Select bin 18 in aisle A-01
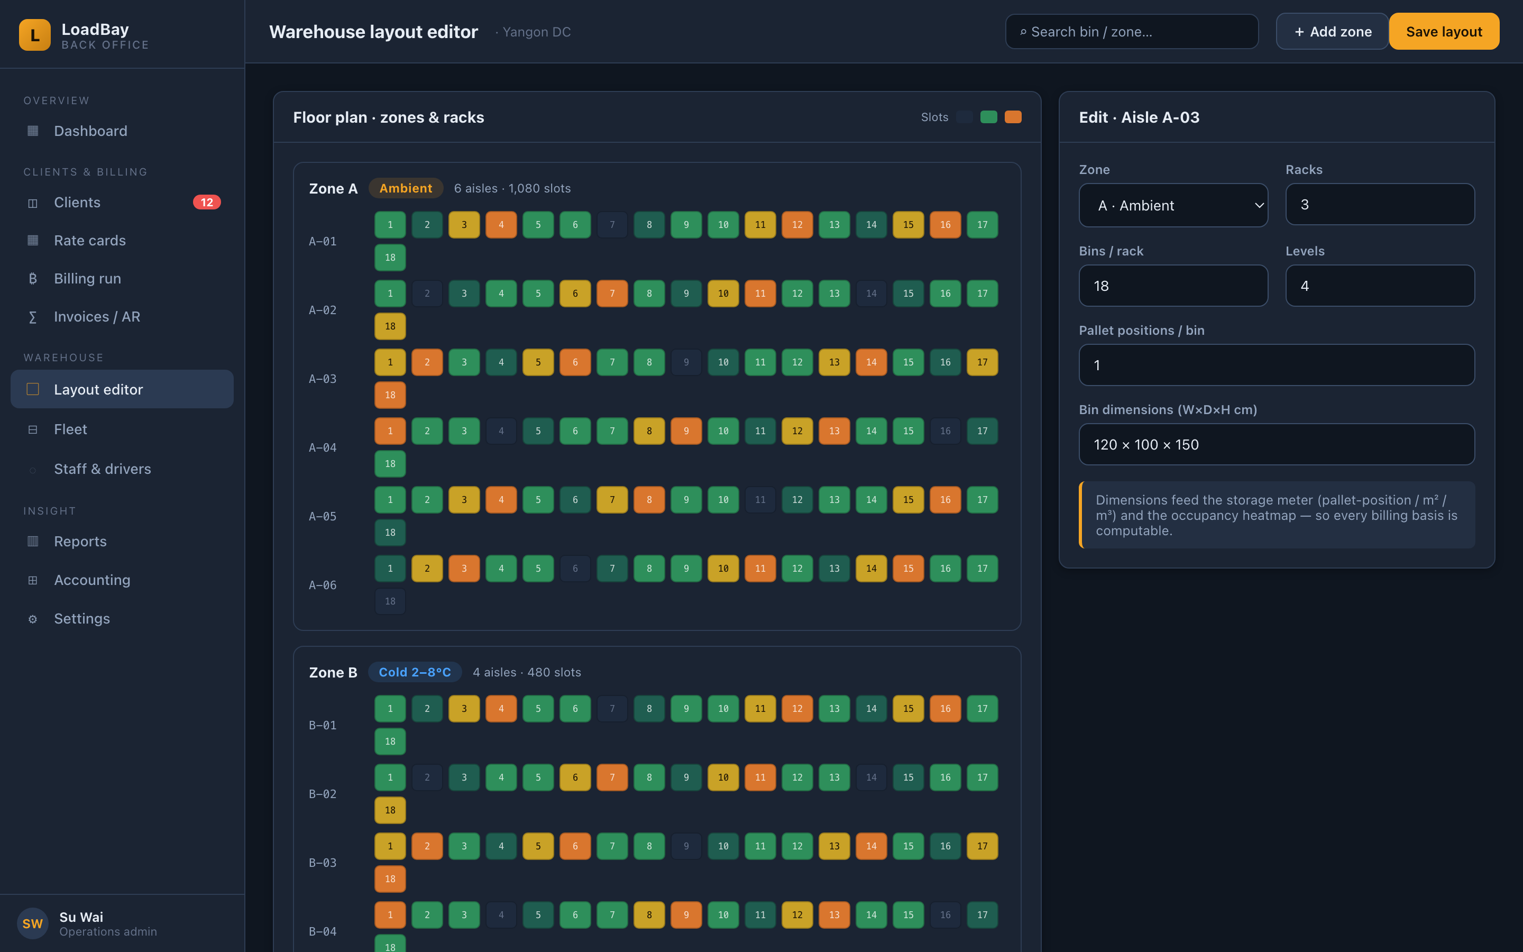Screen dimensions: 1523x952 click(x=390, y=258)
